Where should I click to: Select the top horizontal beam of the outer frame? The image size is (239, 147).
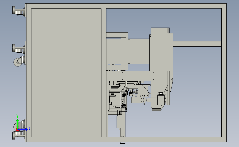(126, 6)
